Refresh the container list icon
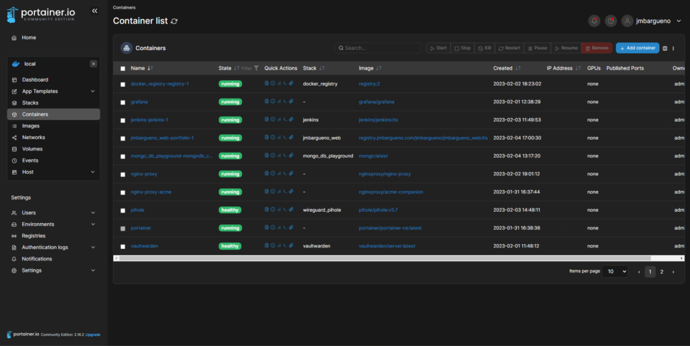The width and height of the screenshot is (690, 346). click(x=175, y=21)
